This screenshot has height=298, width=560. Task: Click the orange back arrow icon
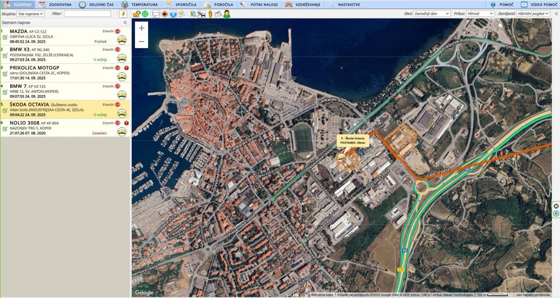click(165, 14)
